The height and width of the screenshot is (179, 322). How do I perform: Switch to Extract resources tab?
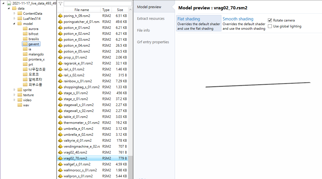pos(151,19)
